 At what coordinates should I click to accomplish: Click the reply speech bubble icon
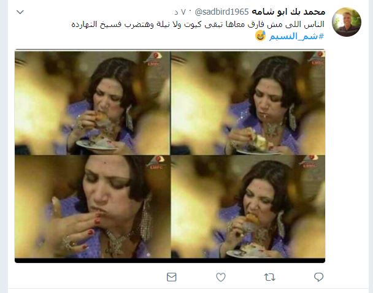tap(318, 277)
